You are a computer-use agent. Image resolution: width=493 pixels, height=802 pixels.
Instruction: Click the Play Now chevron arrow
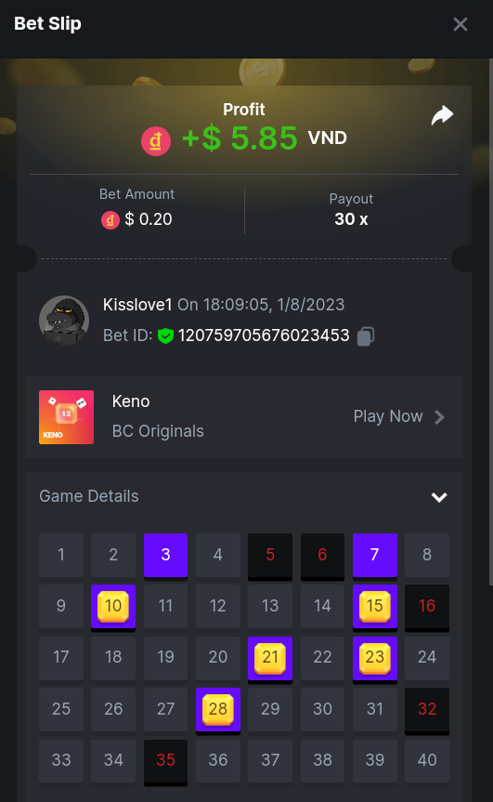click(x=439, y=417)
